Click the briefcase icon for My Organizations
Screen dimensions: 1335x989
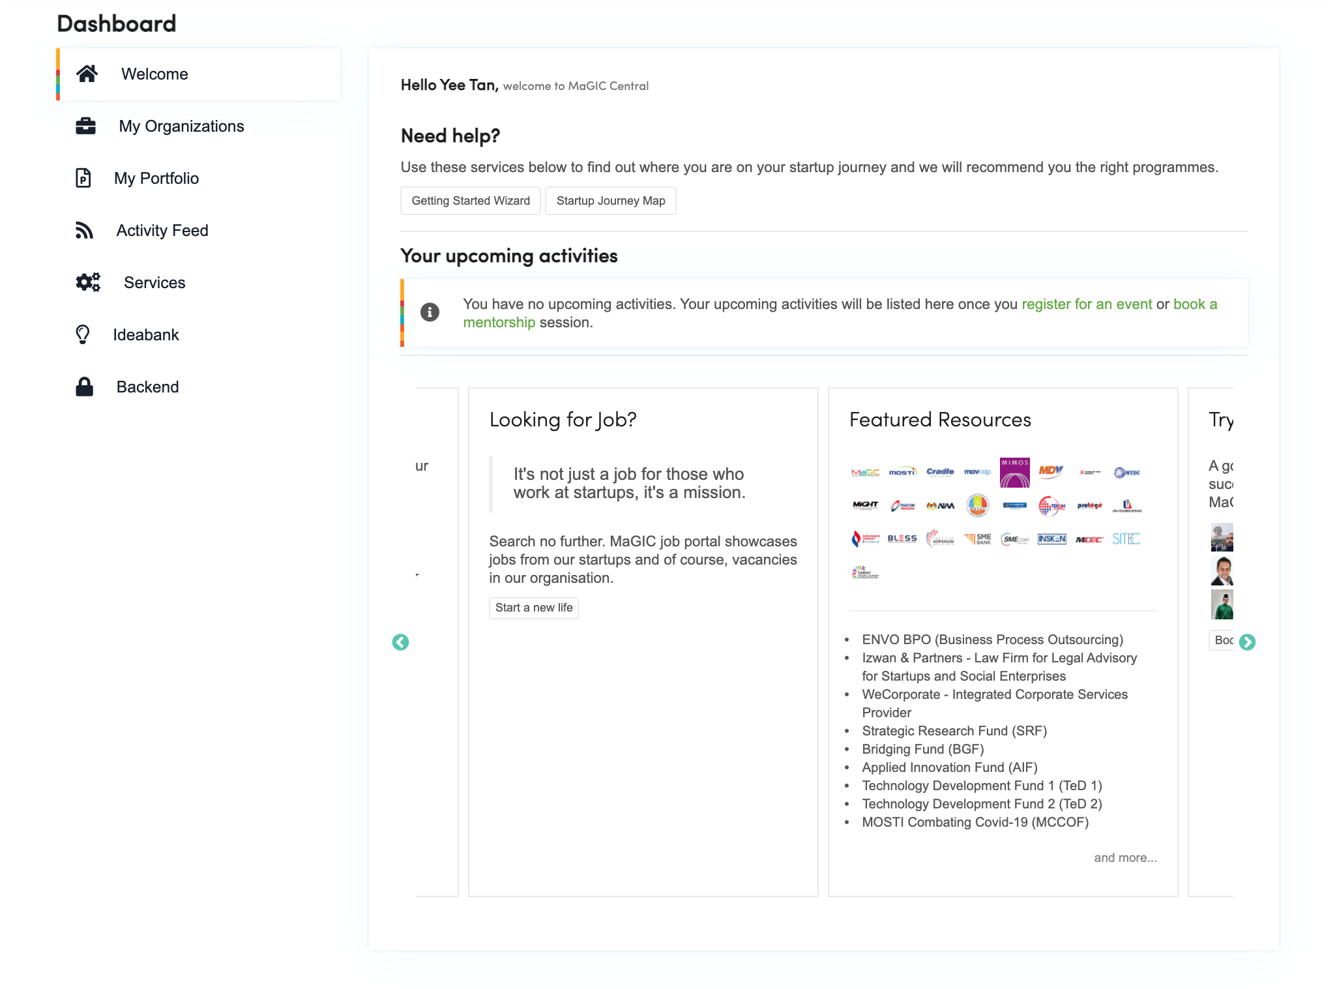coord(85,126)
